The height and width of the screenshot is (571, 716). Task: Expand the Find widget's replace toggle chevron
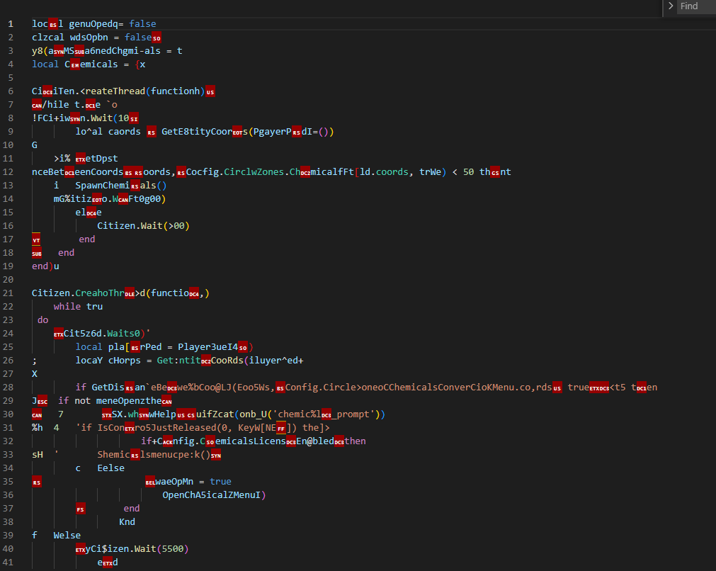pyautogui.click(x=671, y=6)
